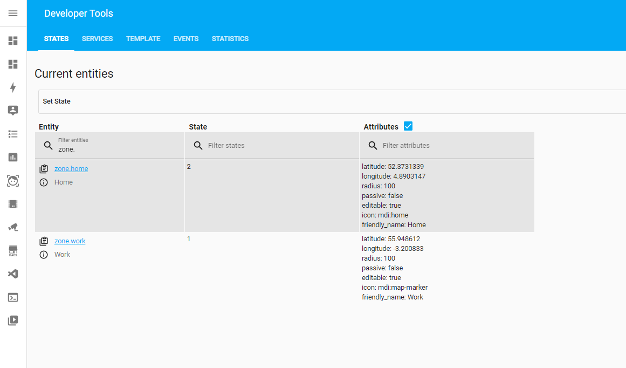This screenshot has width=626, height=368.
Task: Open the Logbook list icon
Action: click(x=13, y=134)
